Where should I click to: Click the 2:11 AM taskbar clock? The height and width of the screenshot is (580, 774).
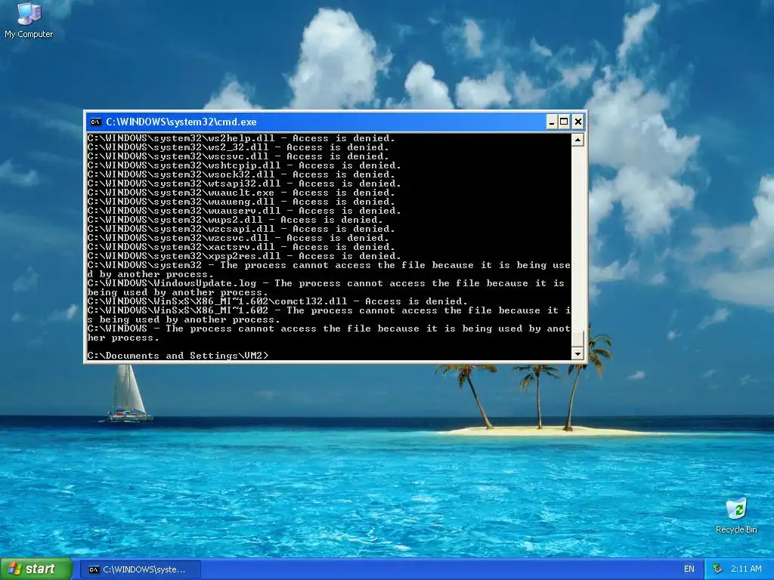746,569
